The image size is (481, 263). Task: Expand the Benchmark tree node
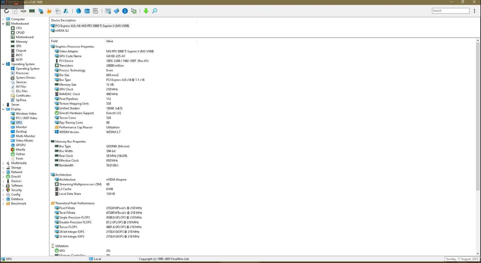point(3,204)
